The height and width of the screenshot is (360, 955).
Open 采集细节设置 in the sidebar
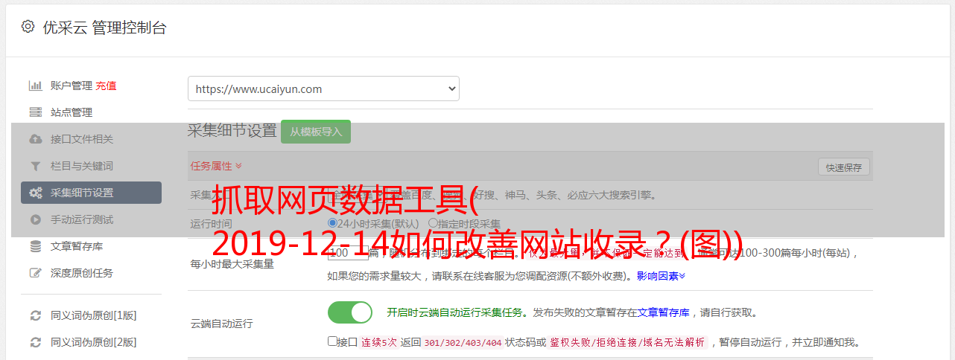(91, 193)
